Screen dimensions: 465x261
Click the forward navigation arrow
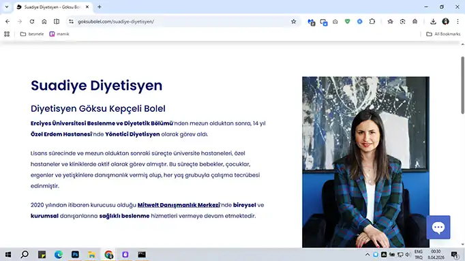click(x=20, y=21)
